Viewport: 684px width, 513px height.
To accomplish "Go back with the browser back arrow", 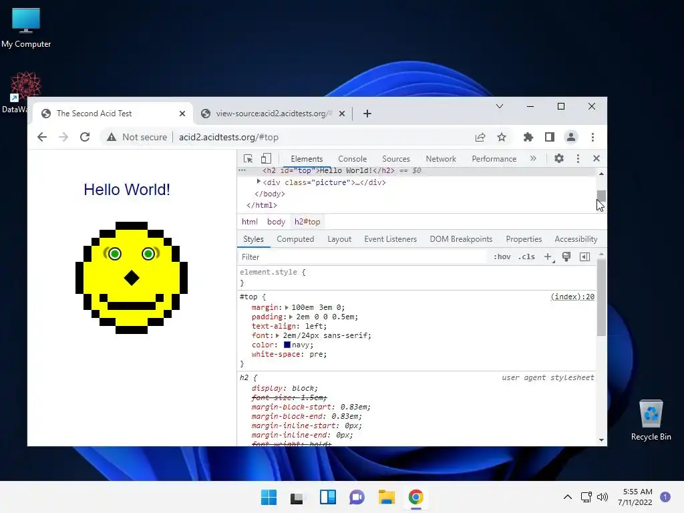I will pos(42,137).
